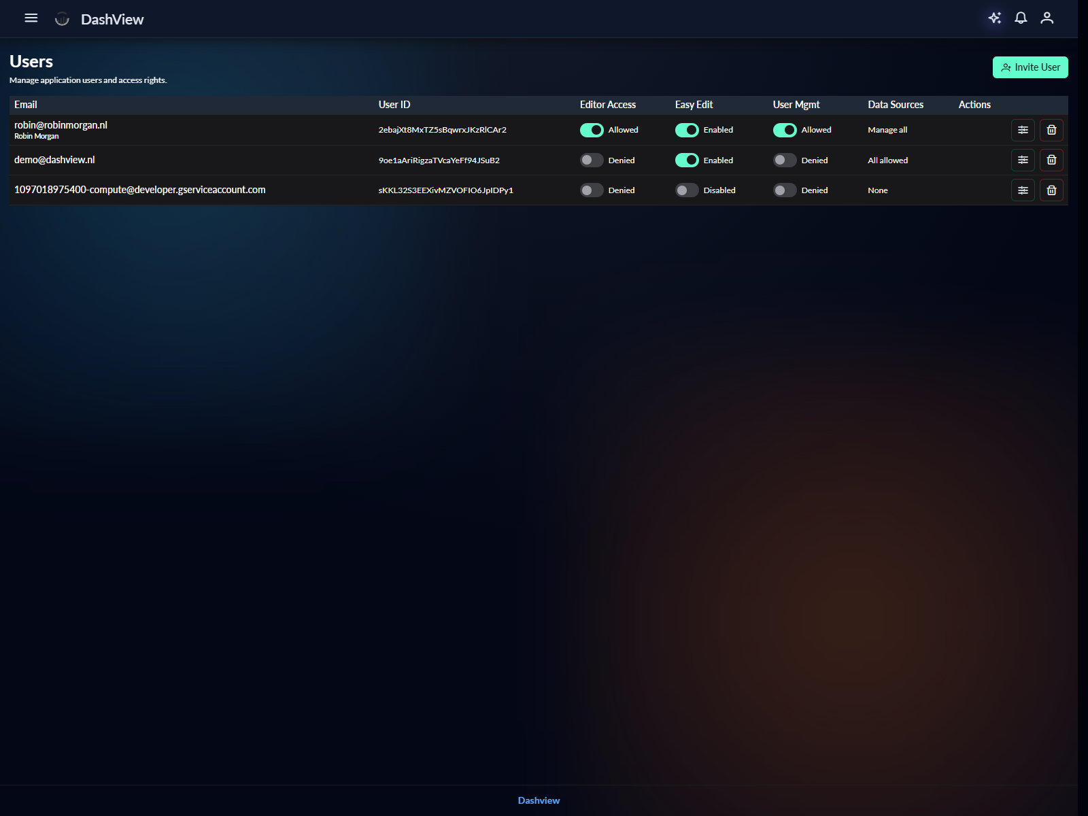This screenshot has height=816, width=1088.
Task: Open permission settings for robin@robinmorgan.nl
Action: point(1023,130)
